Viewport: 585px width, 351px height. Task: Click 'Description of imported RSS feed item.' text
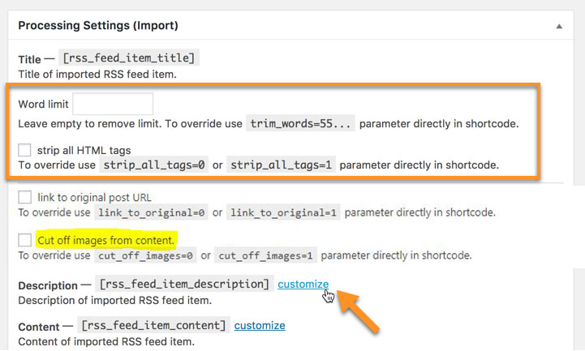coord(115,300)
